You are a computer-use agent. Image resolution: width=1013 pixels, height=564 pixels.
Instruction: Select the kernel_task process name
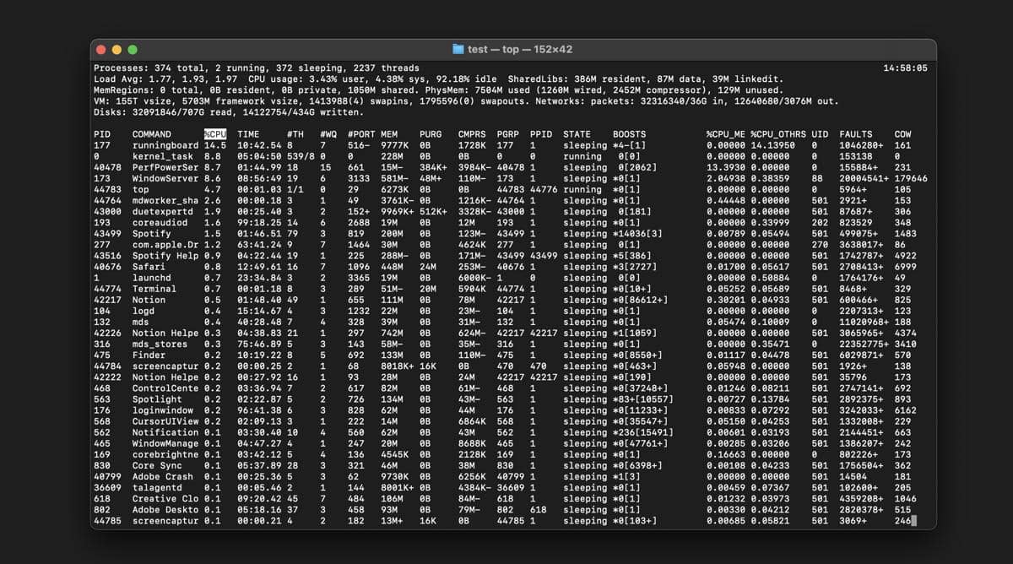(x=163, y=156)
